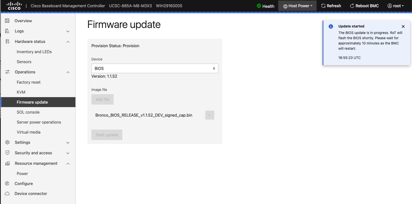412x204 pixels.
Task: Remove the selected BIOS image file
Action: (x=209, y=115)
